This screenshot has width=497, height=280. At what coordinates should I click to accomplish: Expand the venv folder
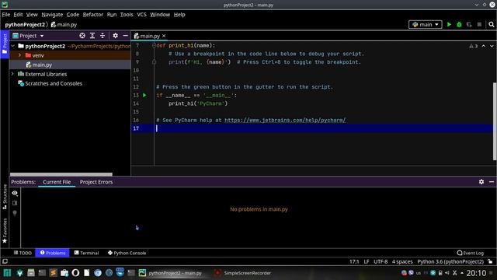19,55
